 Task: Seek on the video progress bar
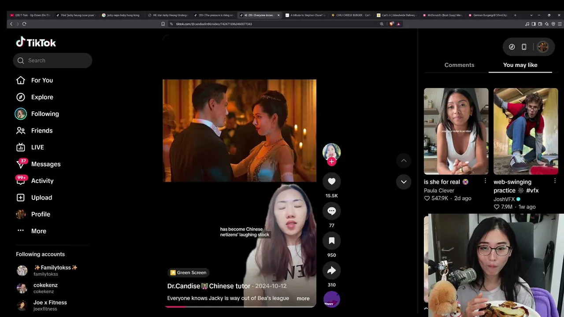240,306
